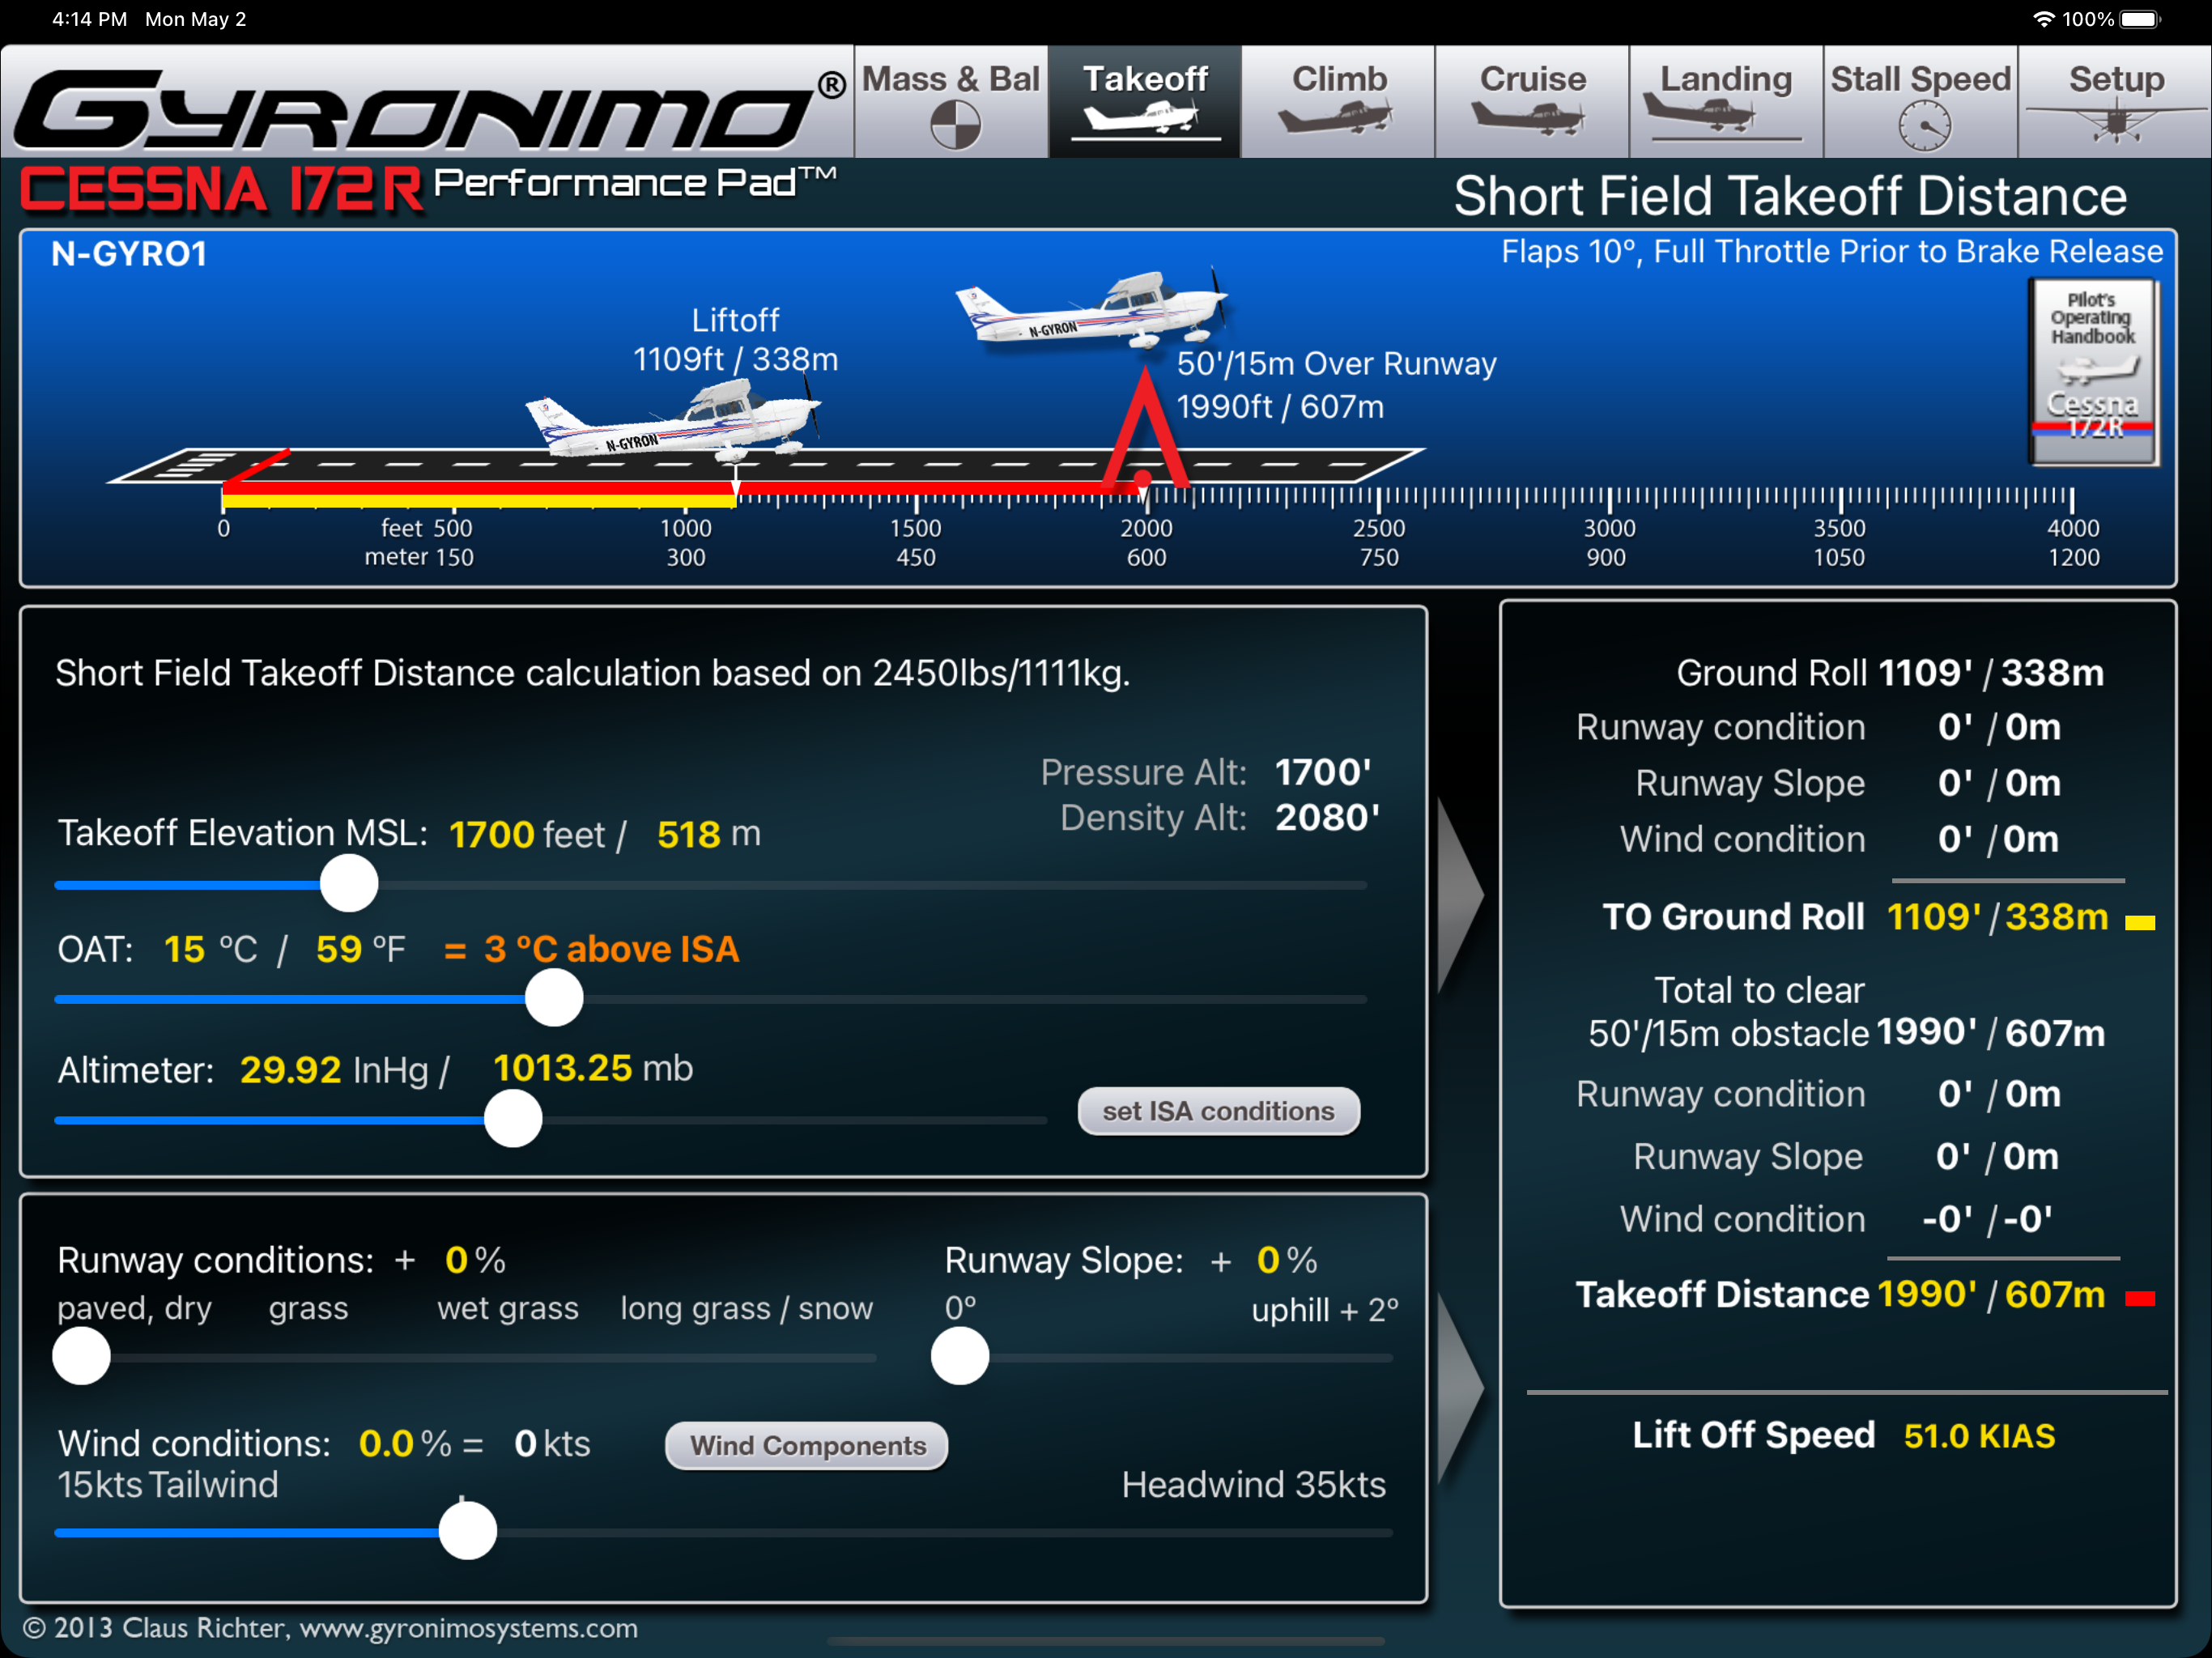Tap the 15kts Tailwind label
The width and height of the screenshot is (2212, 1658).
[x=168, y=1485]
